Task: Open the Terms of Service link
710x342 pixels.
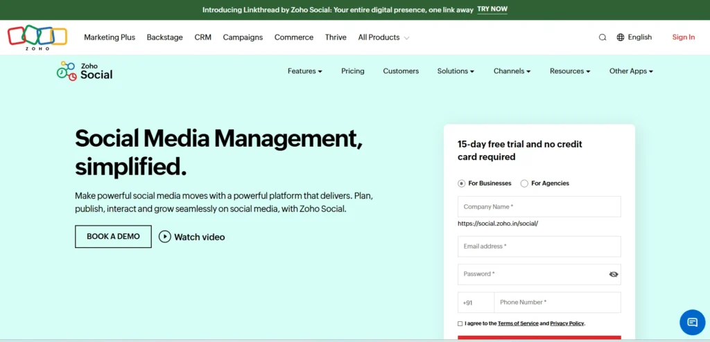Action: [518, 323]
